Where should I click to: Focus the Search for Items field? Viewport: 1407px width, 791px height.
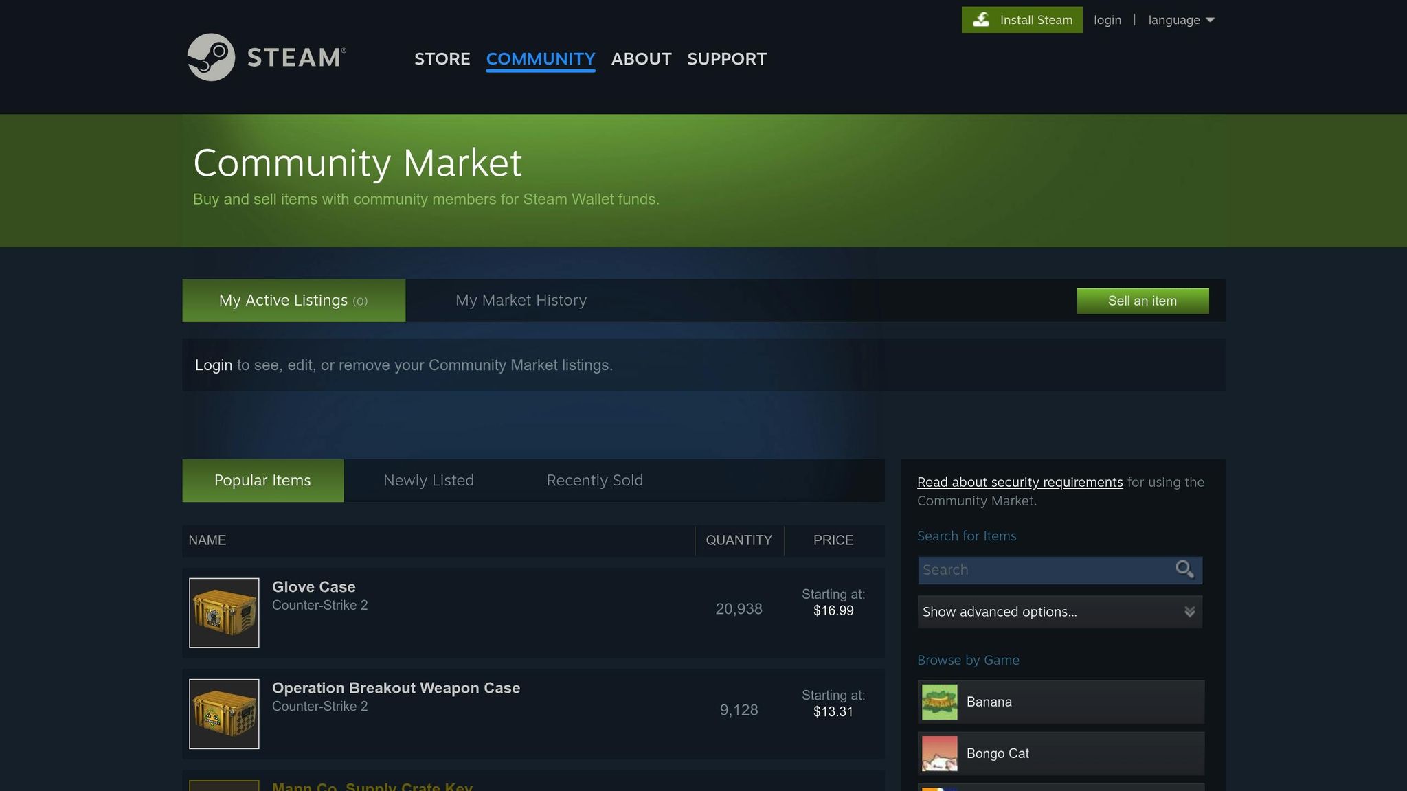(1059, 570)
